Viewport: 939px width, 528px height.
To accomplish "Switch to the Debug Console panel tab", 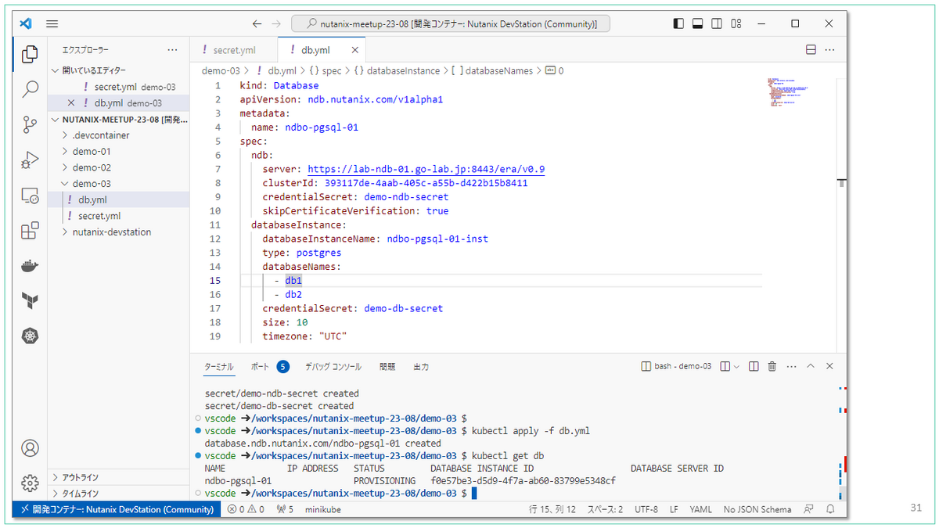I will click(333, 366).
